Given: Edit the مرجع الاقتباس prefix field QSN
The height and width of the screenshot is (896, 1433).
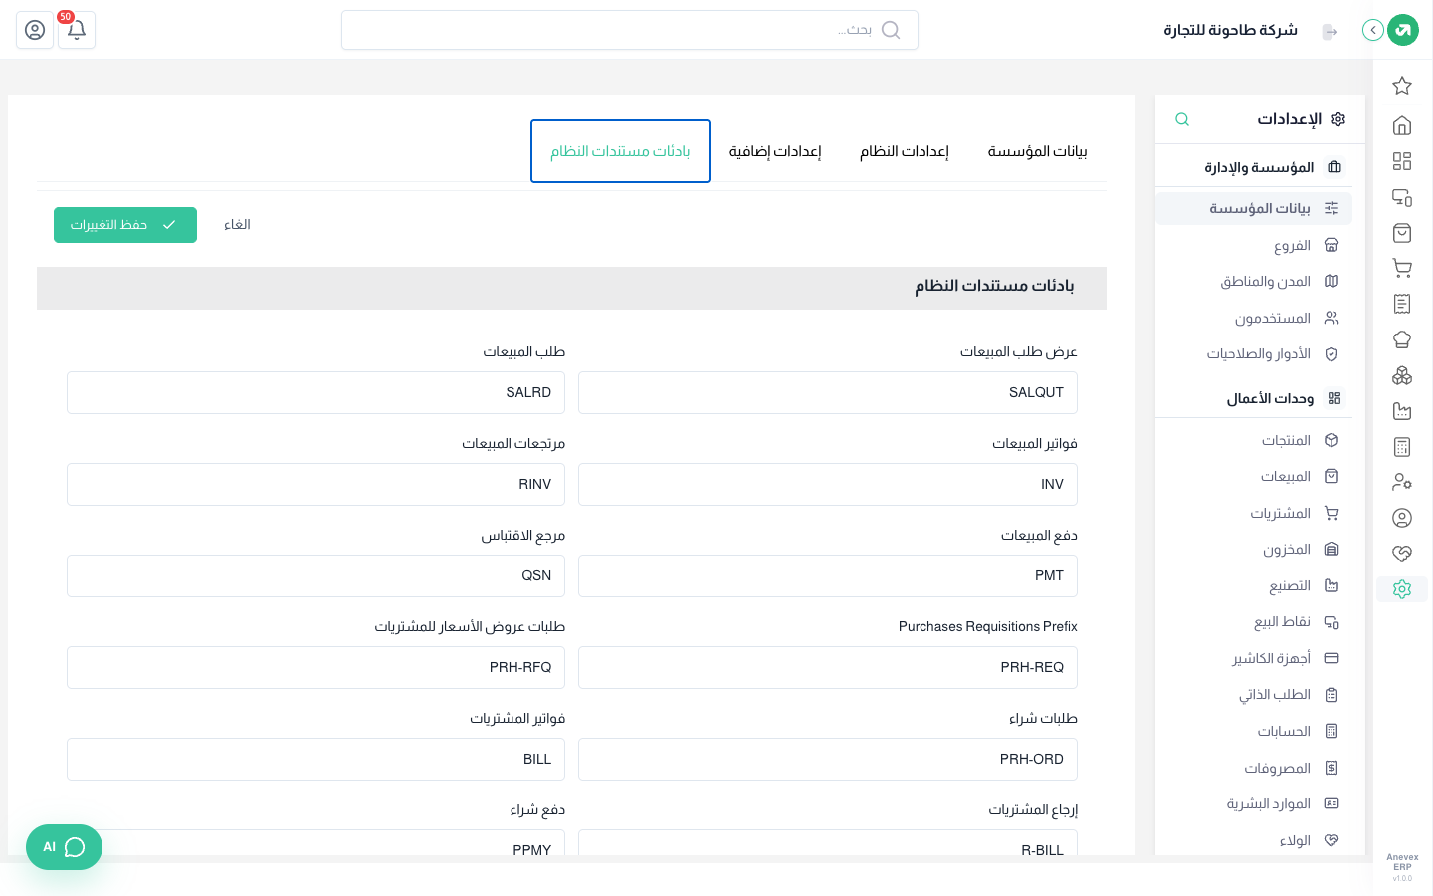Looking at the screenshot, I should [x=315, y=575].
